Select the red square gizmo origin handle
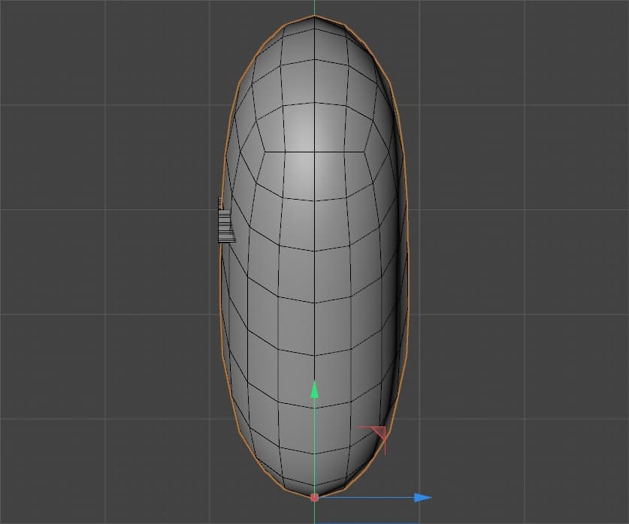Image resolution: width=629 pixels, height=524 pixels. tap(314, 497)
